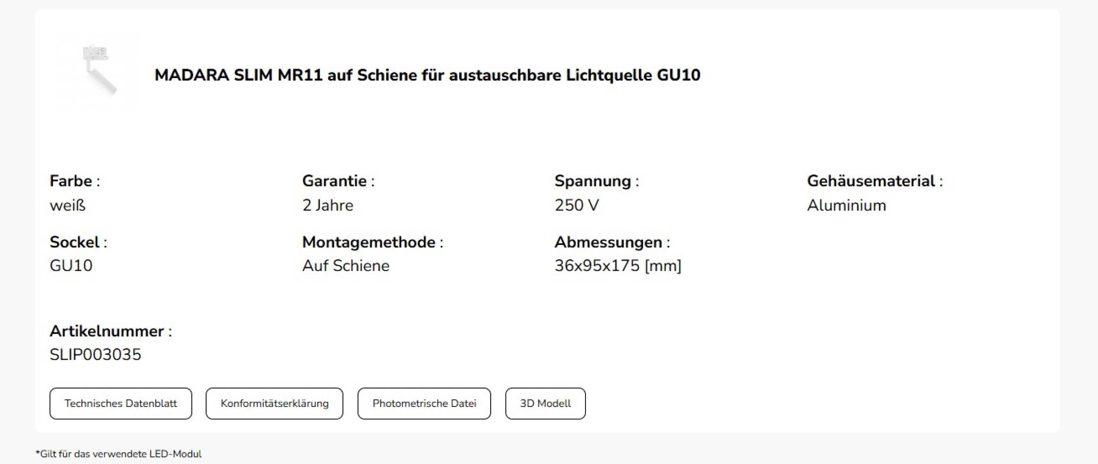Select the Abmessungen dimensions 36x95x175
The height and width of the screenshot is (464, 1098).
[x=617, y=265]
